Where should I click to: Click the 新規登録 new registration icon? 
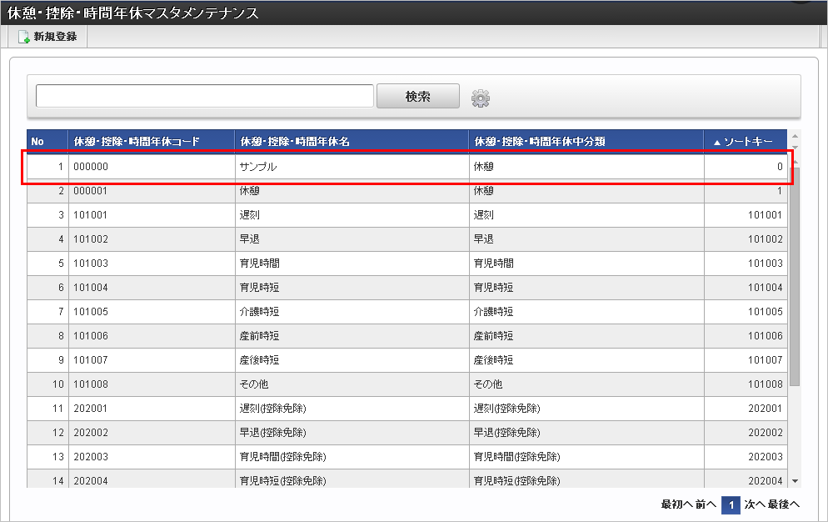[24, 37]
